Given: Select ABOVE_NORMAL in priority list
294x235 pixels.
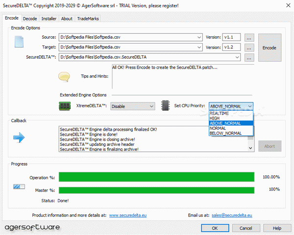Looking at the screenshot, I should click(x=231, y=123).
